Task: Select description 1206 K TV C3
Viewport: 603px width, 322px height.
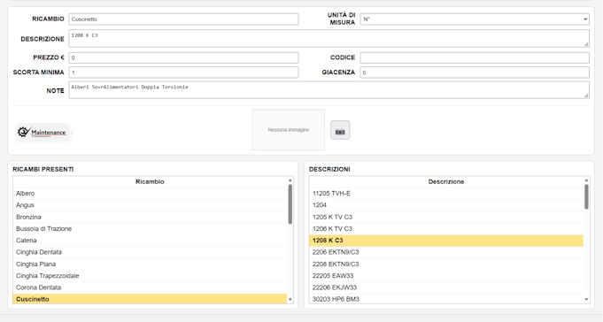Action: point(446,228)
